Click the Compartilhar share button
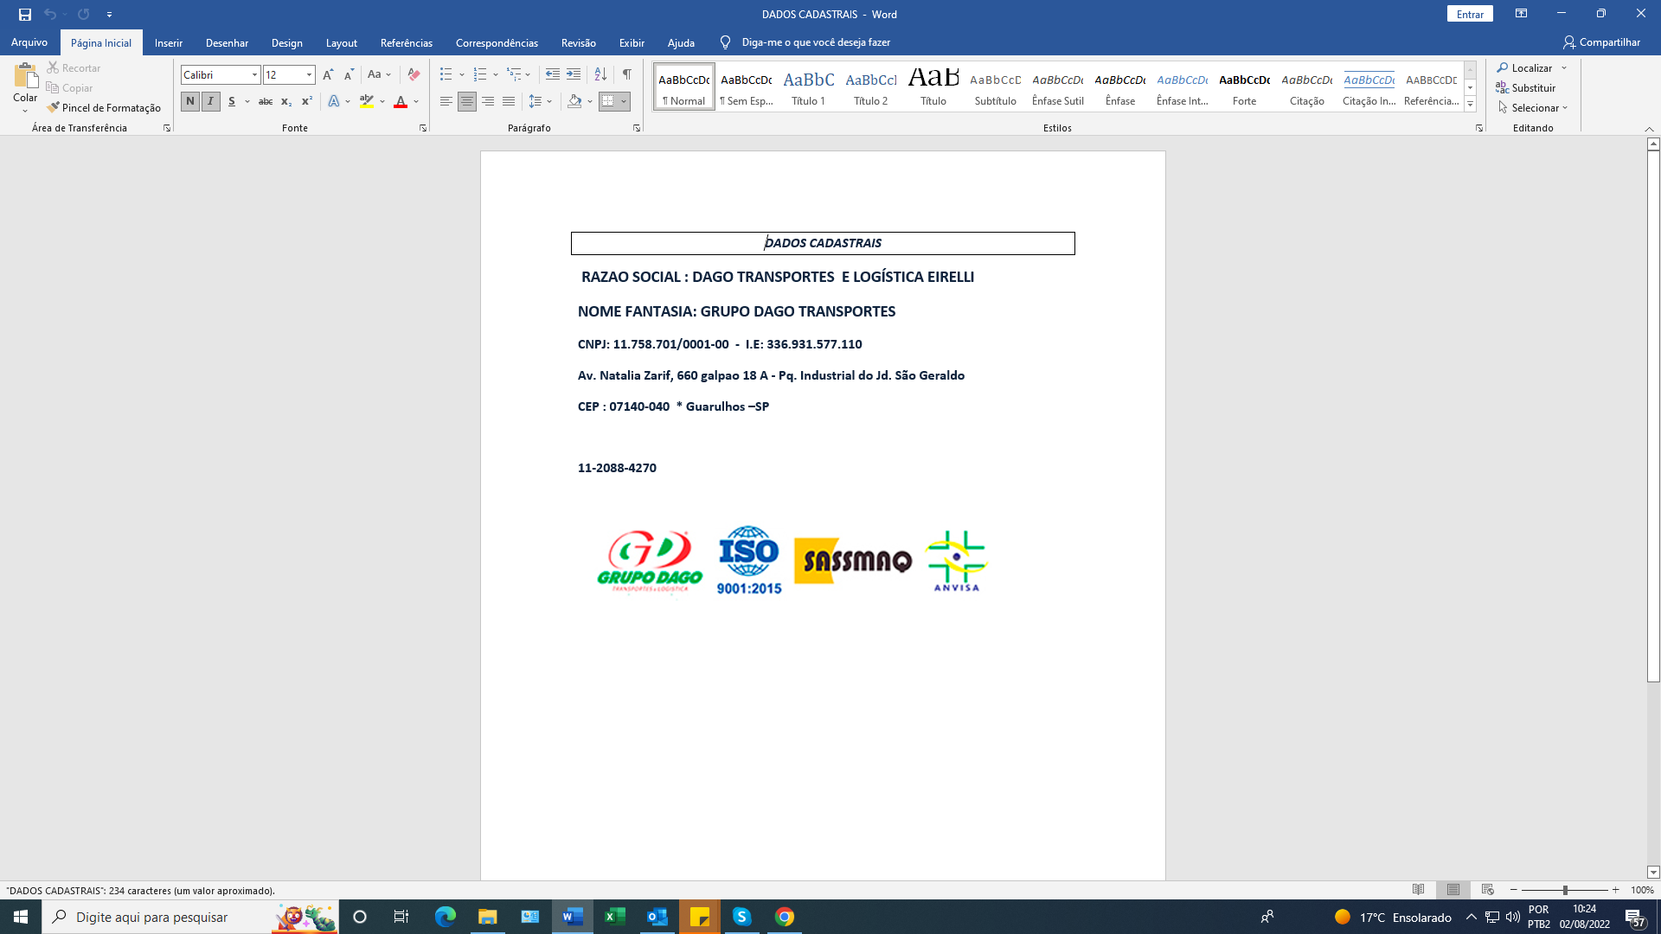The height and width of the screenshot is (934, 1661). (1601, 42)
